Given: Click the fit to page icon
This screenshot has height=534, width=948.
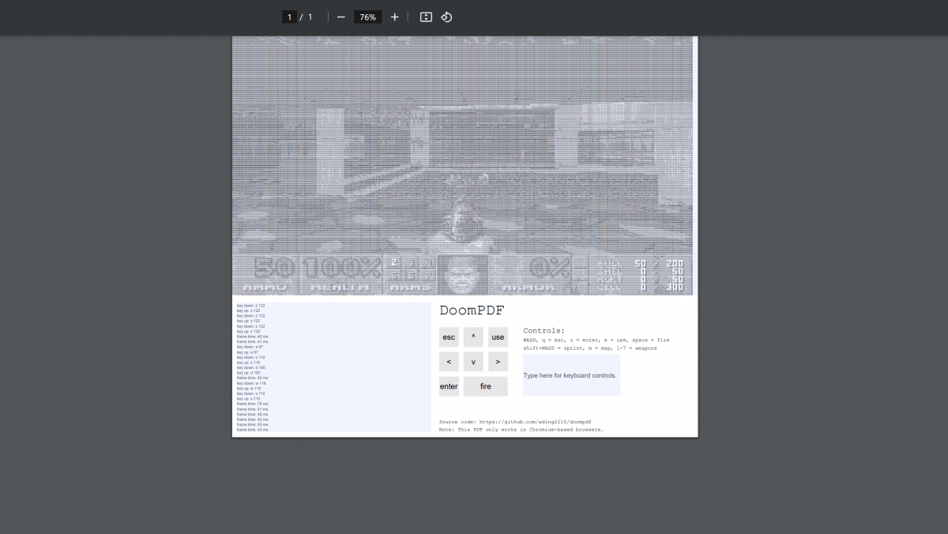Looking at the screenshot, I should click(x=426, y=17).
